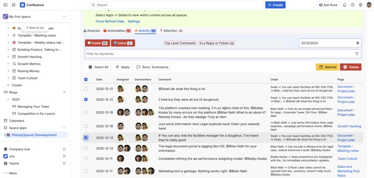Collapse the 2025 blogs folder
Screen dimensions: 374x178
pos(8,99)
